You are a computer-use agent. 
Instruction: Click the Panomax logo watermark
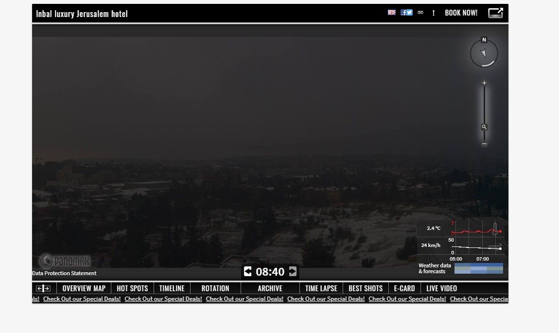[66, 261]
